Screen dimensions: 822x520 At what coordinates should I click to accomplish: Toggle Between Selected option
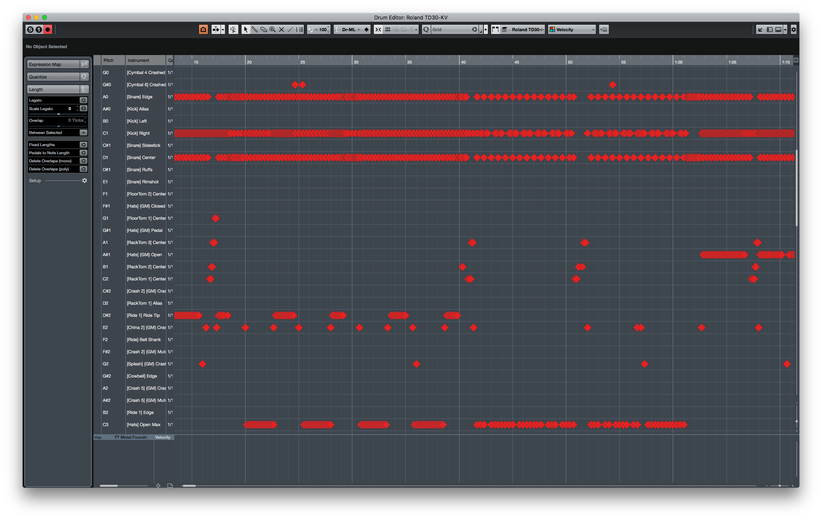click(83, 132)
